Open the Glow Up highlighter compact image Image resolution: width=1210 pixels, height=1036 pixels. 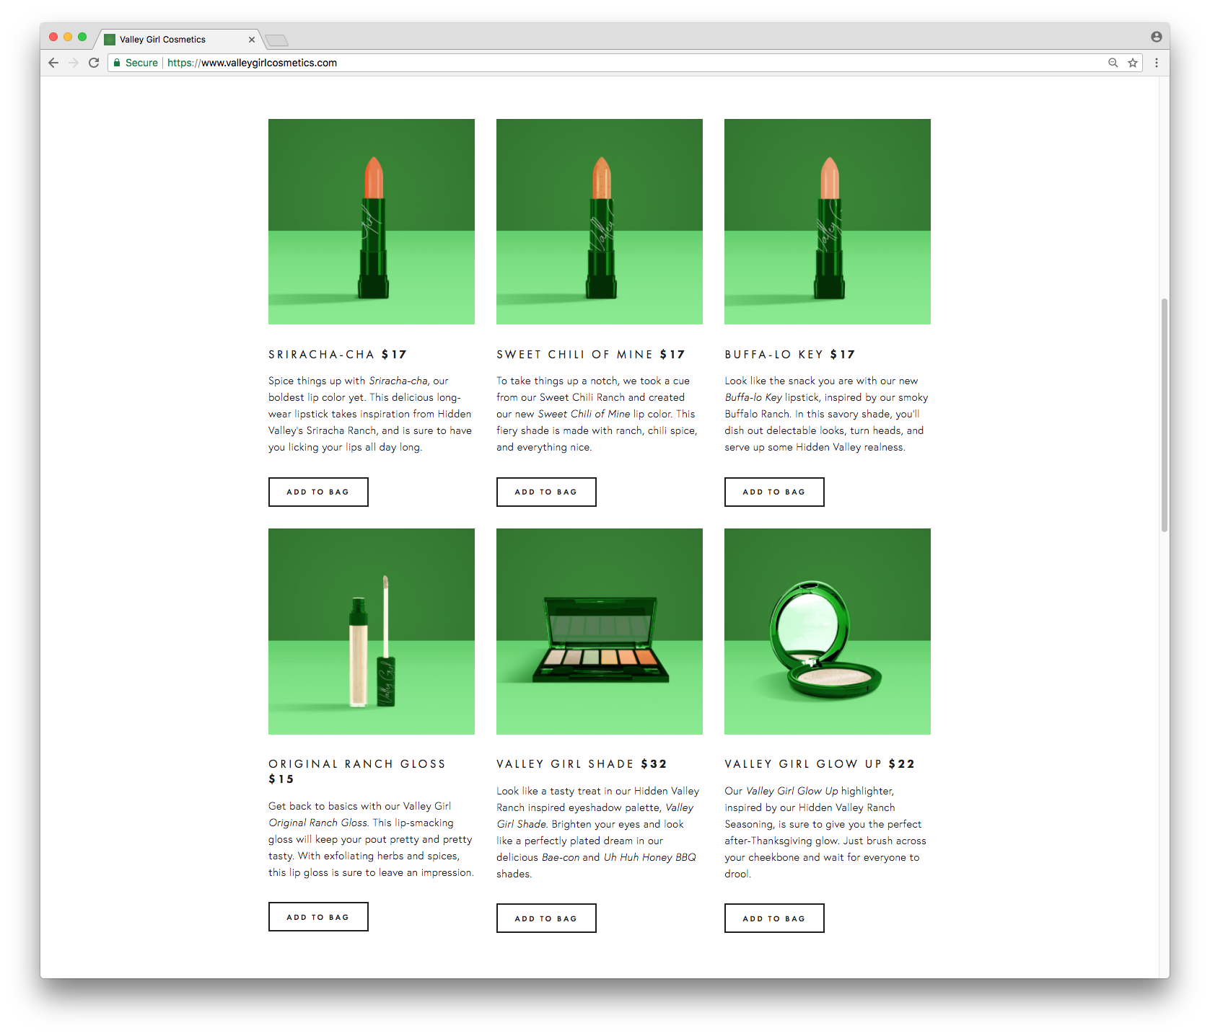(x=828, y=632)
